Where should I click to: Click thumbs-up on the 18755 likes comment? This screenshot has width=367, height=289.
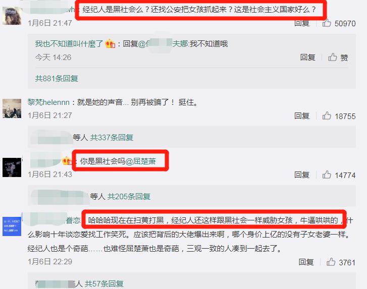click(x=327, y=115)
